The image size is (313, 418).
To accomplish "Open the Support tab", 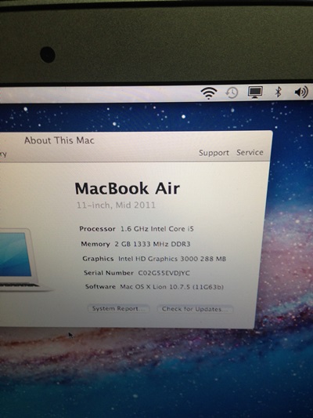I will (214, 153).
